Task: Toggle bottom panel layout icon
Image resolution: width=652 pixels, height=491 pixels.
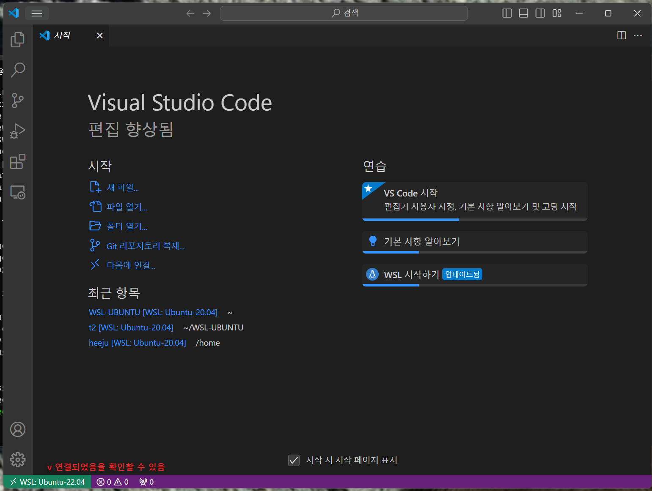Action: [523, 14]
